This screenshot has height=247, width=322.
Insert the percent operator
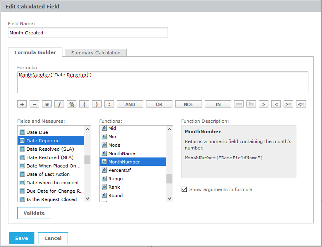point(72,104)
